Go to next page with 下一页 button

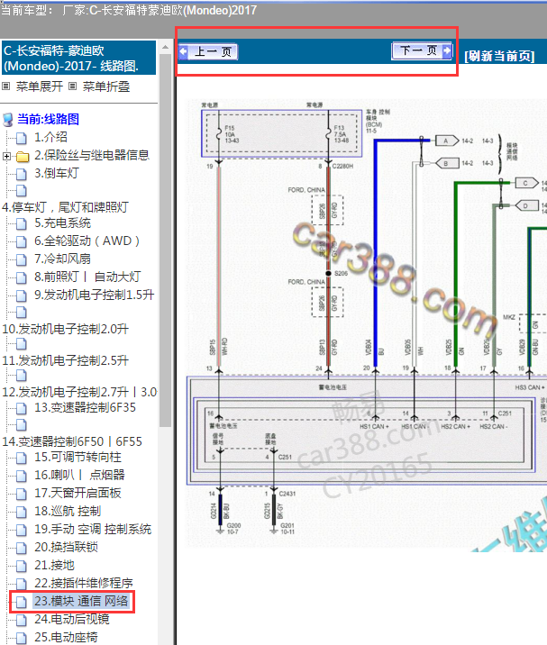point(422,51)
